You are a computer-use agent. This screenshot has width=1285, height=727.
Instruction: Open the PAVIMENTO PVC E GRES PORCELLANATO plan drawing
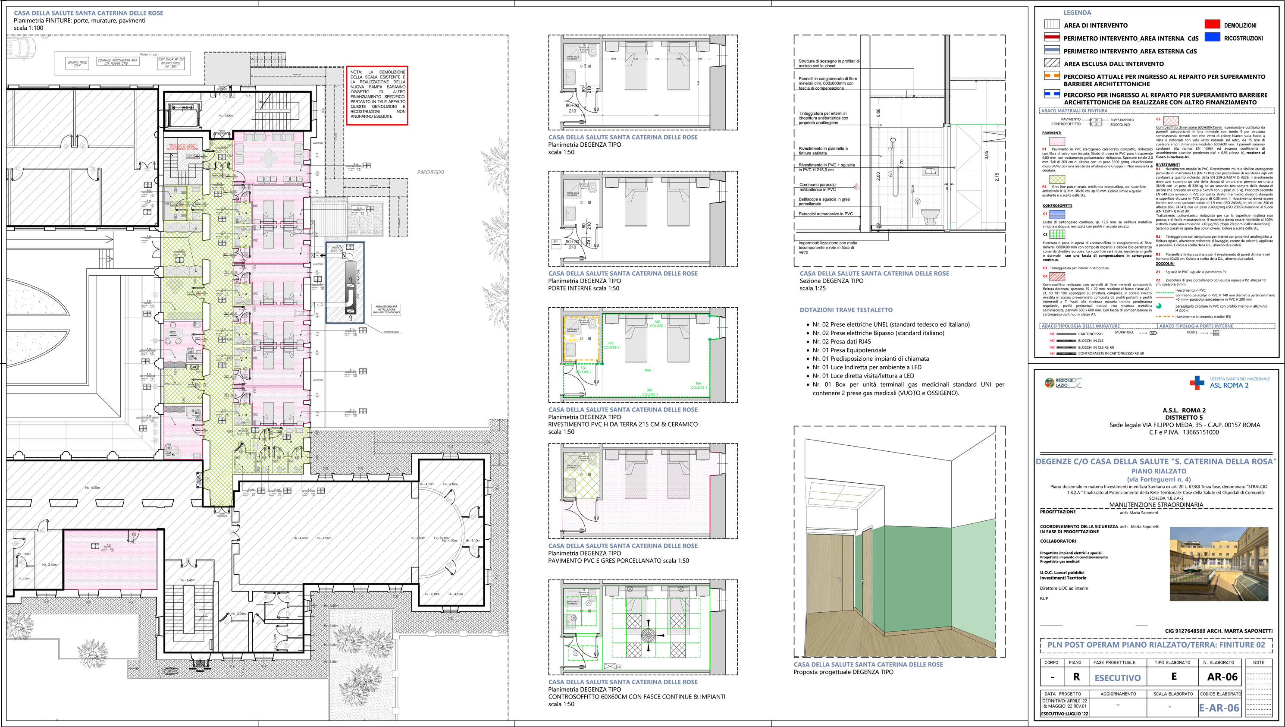643,491
